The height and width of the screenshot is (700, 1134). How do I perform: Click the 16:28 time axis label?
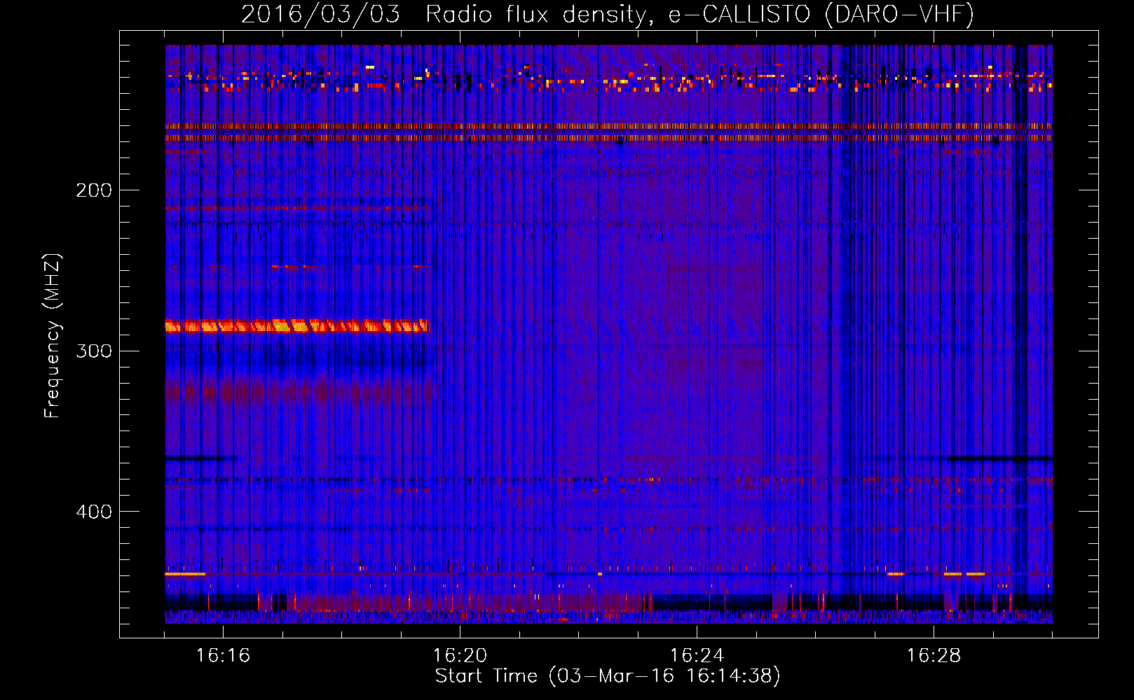click(x=934, y=655)
